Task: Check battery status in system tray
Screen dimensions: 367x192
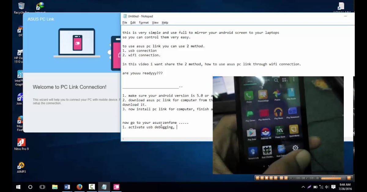Action: tap(315, 187)
